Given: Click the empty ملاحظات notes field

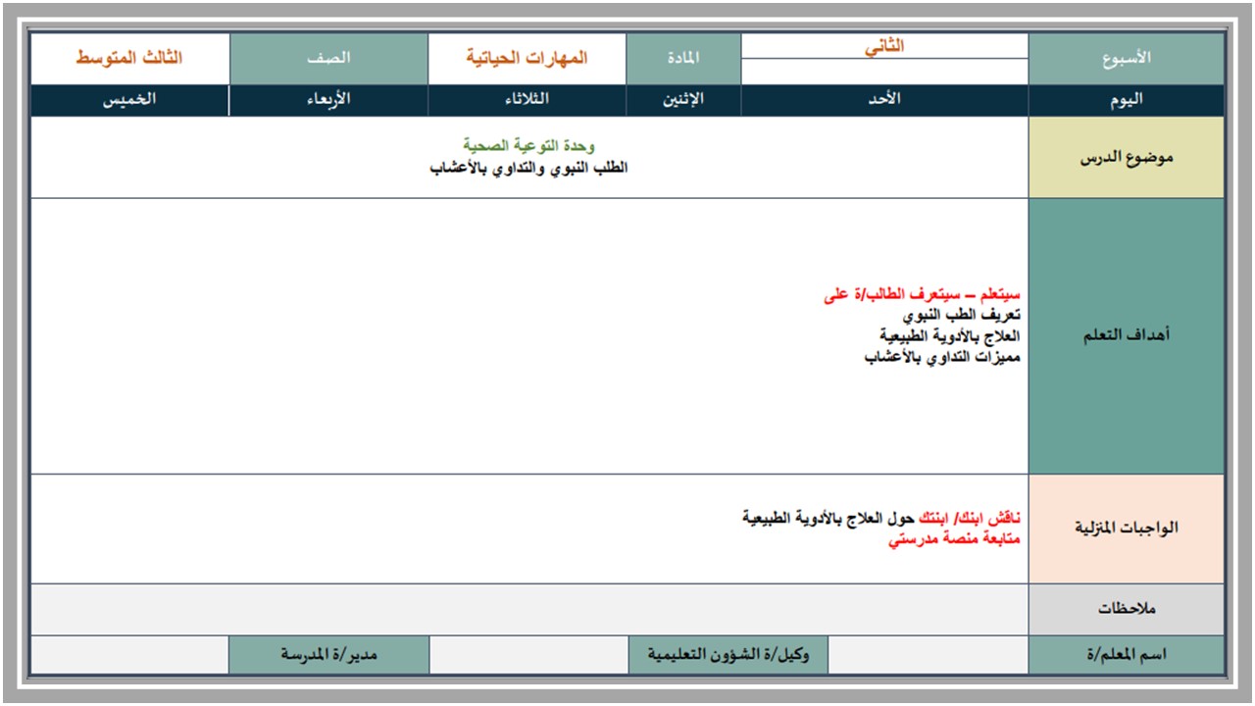Looking at the screenshot, I should coord(529,609).
